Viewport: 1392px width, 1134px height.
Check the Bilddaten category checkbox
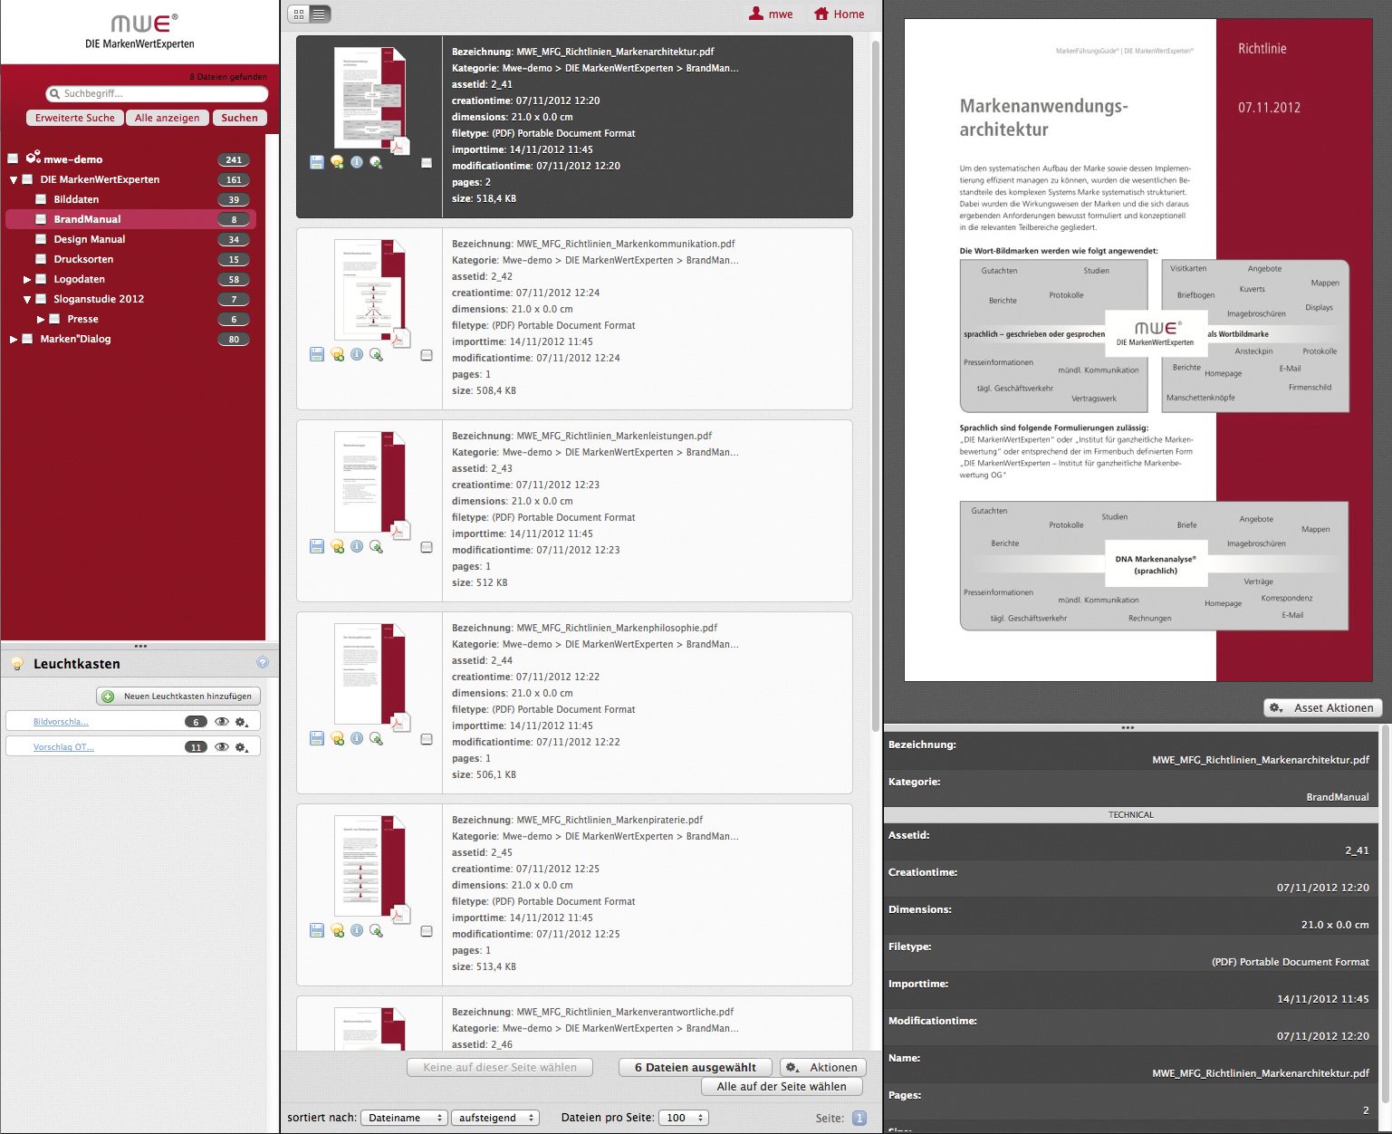point(41,199)
